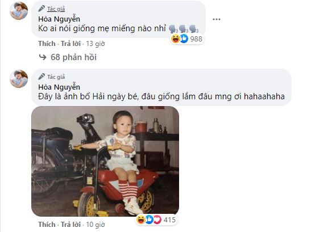Screen dimensions: 336x232
Task: Click Trả lời under the photo comment
Action: (x=70, y=225)
